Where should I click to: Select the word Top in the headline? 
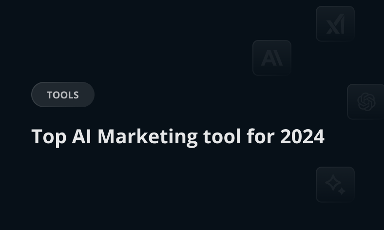click(49, 136)
